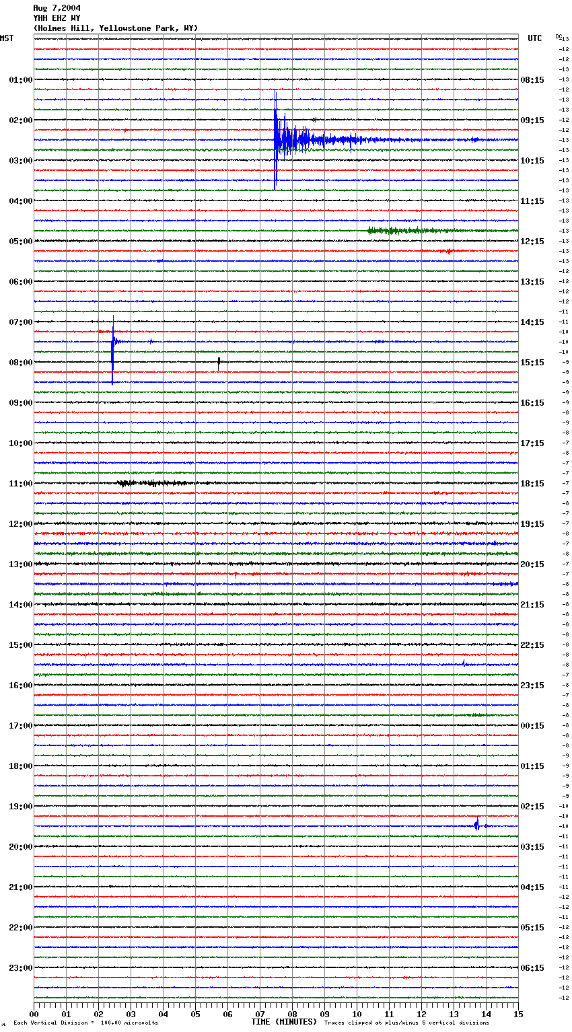Click the 08:15 UTC time label
Viewport: 572px width, 1032px height.
(532, 80)
